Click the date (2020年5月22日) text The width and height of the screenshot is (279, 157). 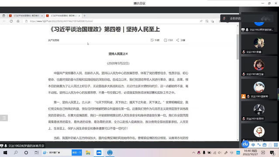point(118,63)
